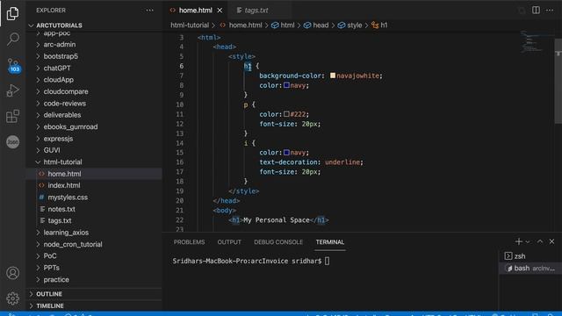Open the #222 color swatch on line 11
This screenshot has height=316, width=562.
pyautogui.click(x=286, y=114)
